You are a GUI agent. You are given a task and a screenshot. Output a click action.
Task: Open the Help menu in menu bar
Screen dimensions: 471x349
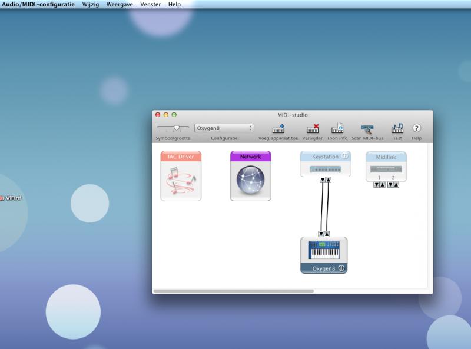[174, 5]
